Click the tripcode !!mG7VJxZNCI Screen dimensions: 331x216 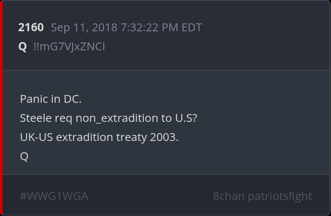[x=69, y=47]
